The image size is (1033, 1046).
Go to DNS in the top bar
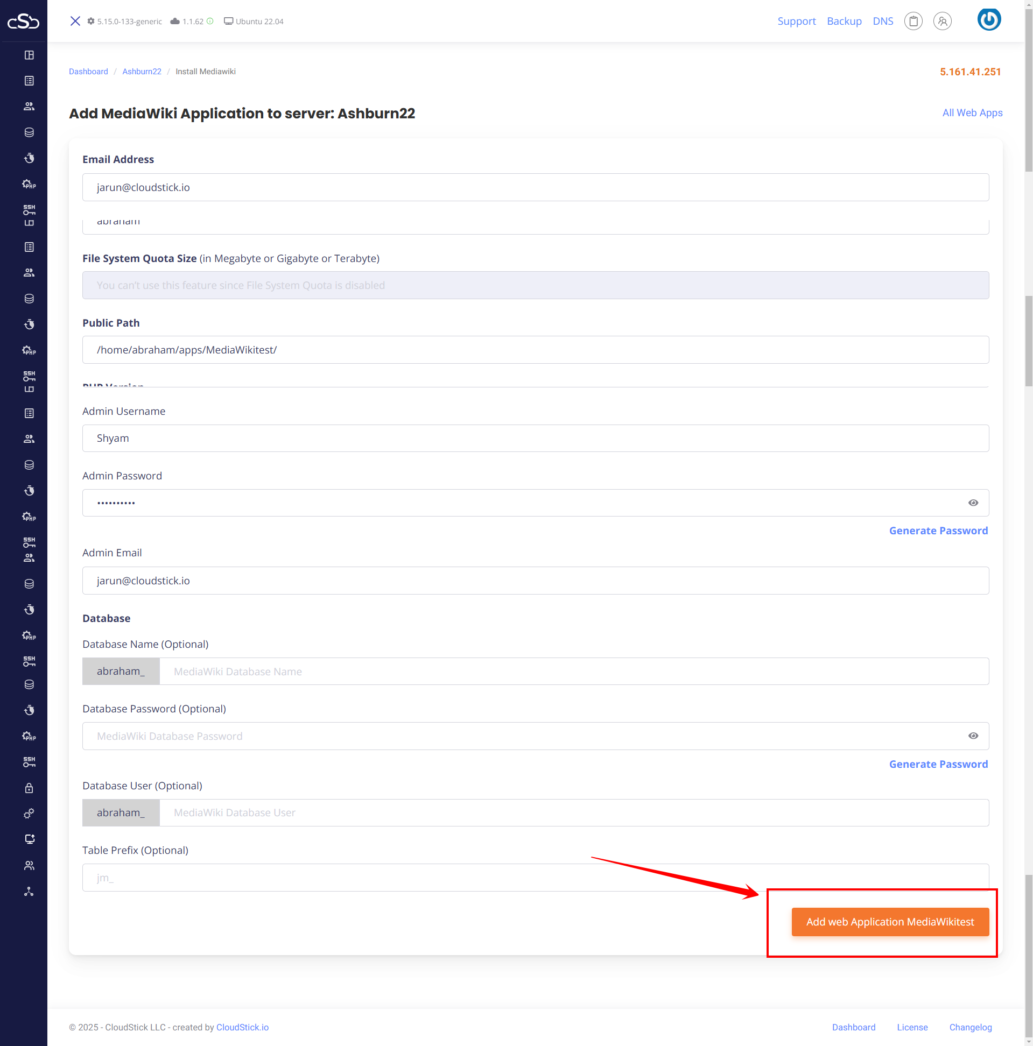pyautogui.click(x=882, y=21)
